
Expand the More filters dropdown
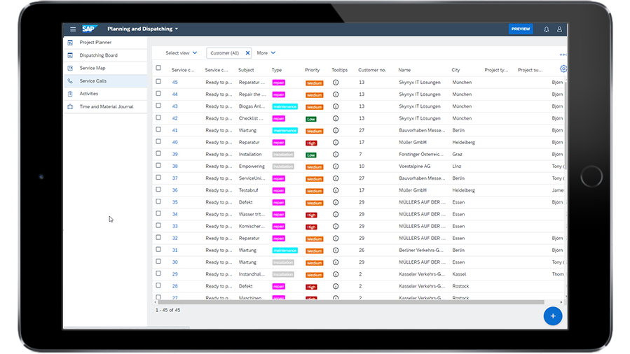click(x=266, y=53)
